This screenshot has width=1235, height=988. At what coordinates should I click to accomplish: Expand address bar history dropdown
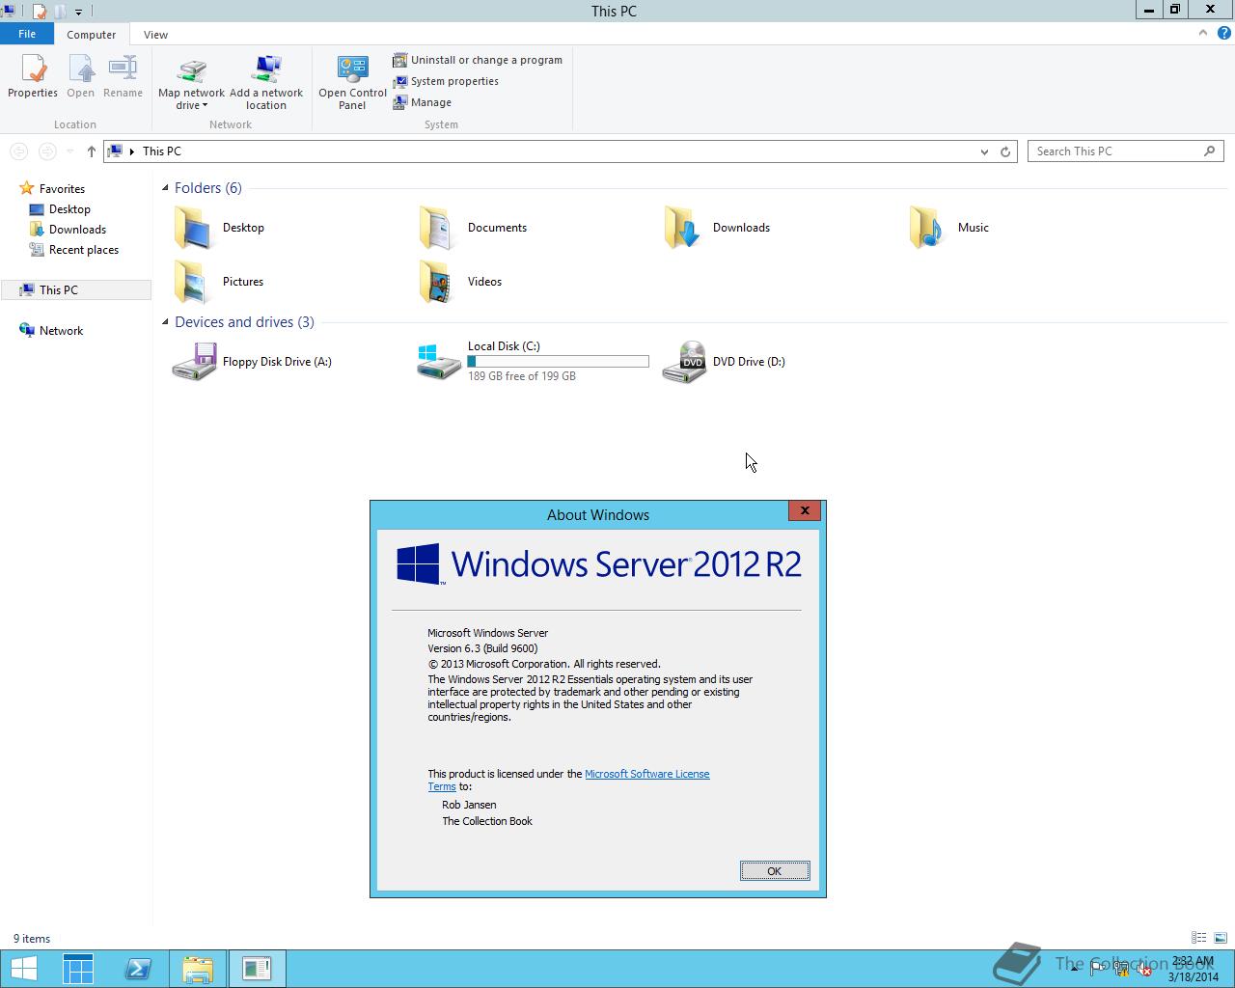(x=983, y=151)
